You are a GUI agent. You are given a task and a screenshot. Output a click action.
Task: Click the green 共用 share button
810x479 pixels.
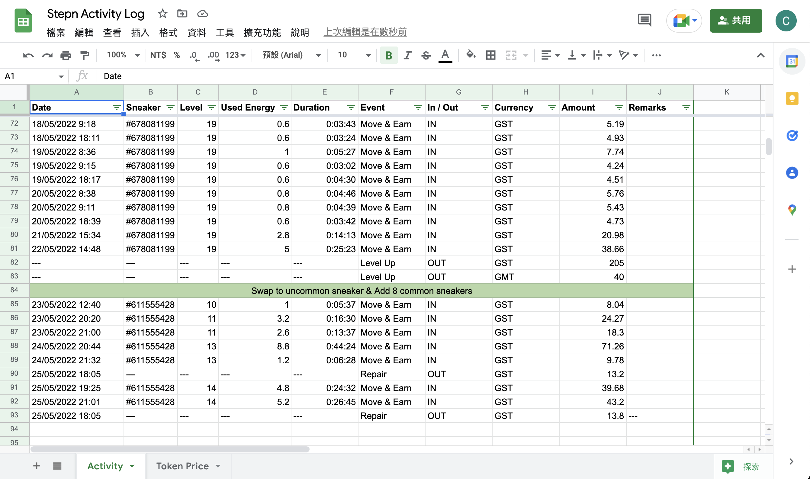pos(735,20)
